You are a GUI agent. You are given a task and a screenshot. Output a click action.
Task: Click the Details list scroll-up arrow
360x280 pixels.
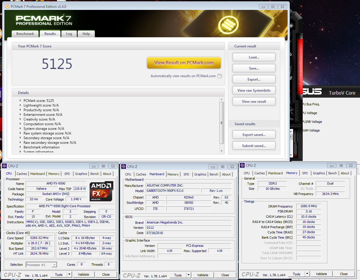point(222,99)
